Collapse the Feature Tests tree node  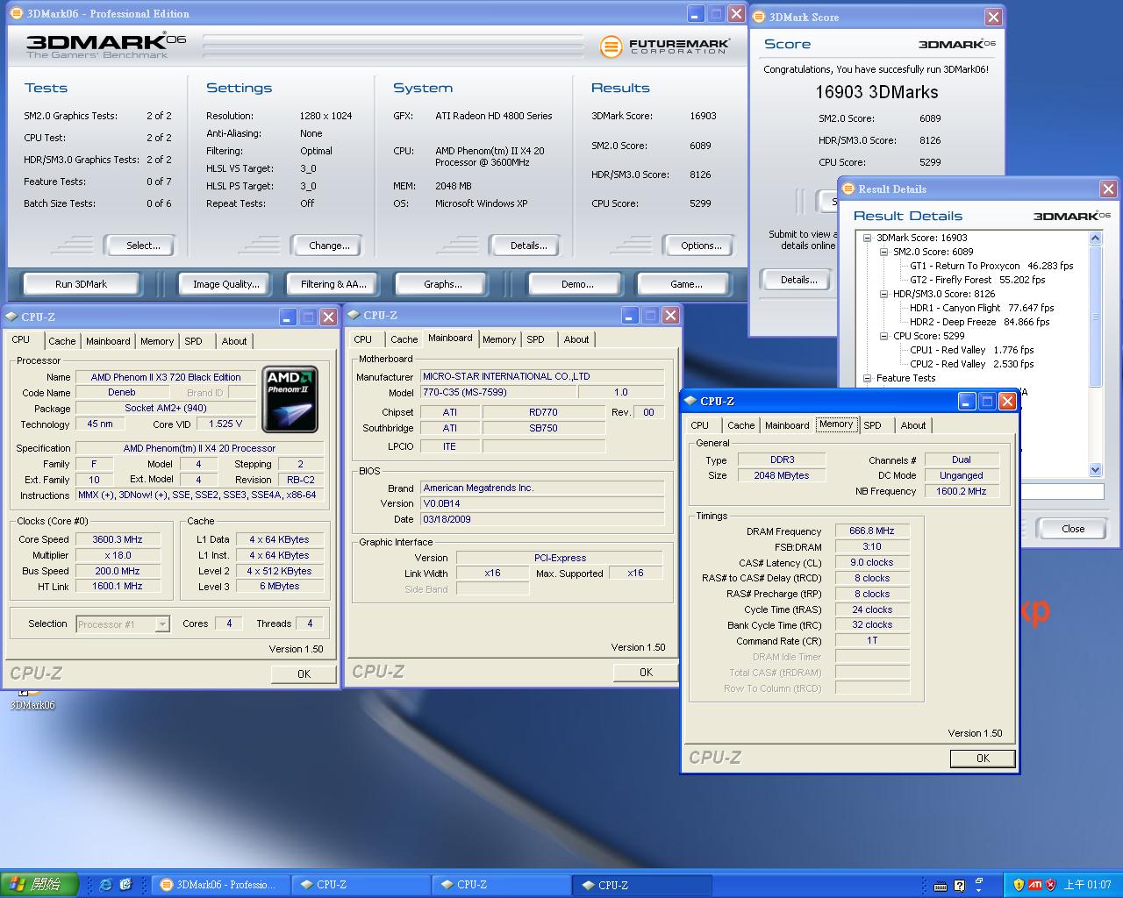point(868,378)
